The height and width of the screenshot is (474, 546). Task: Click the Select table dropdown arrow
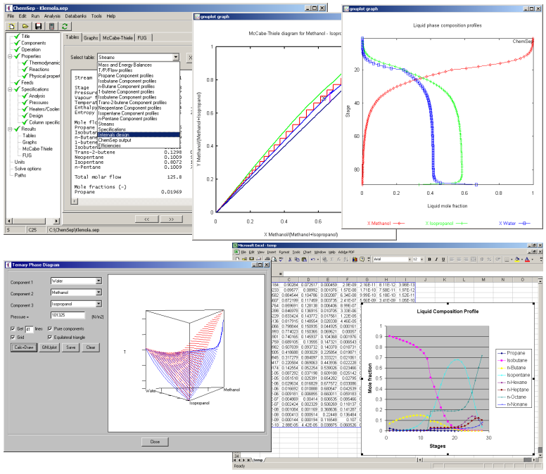click(176, 57)
